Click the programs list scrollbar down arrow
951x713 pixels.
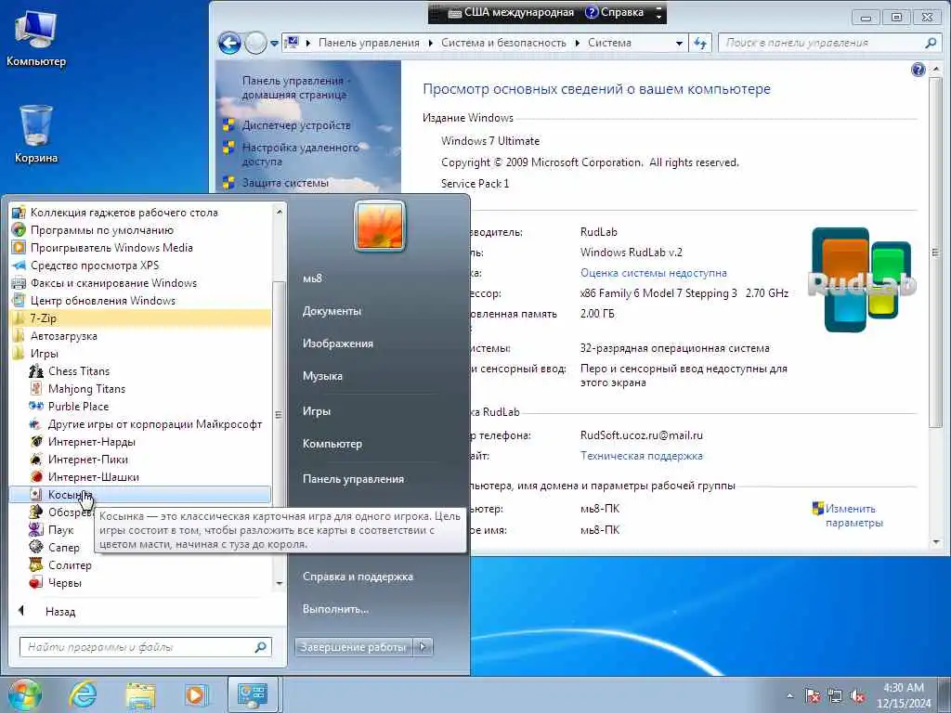point(279,583)
